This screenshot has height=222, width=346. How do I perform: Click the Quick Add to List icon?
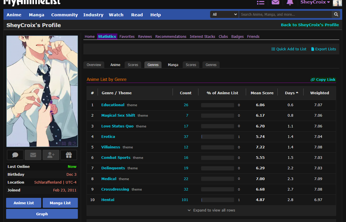click(x=273, y=49)
